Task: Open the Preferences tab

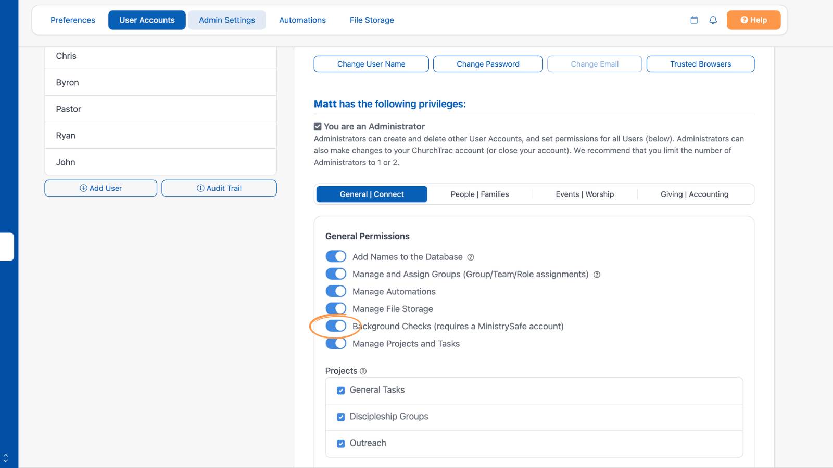Action: pos(73,20)
